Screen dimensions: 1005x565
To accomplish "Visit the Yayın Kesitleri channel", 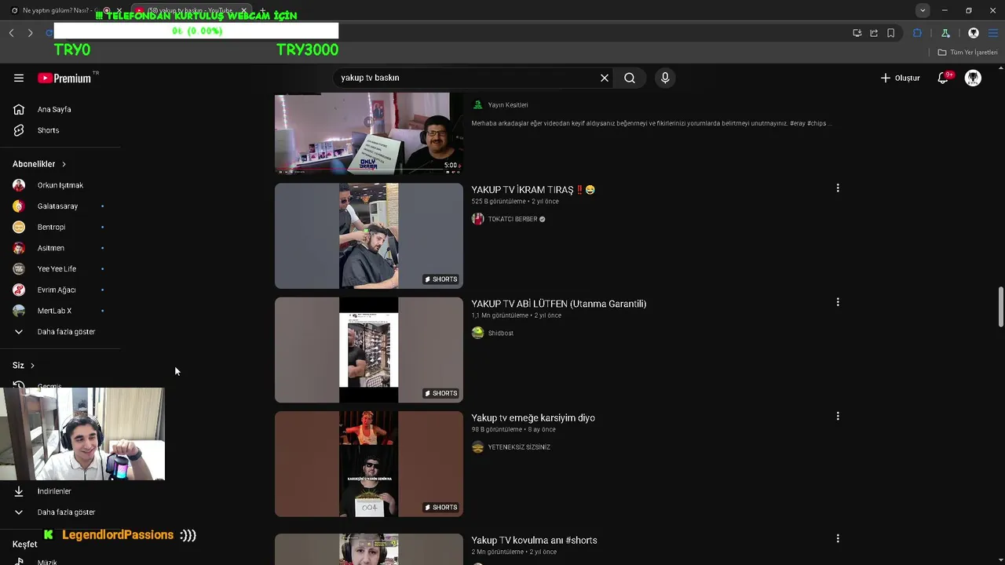I will [508, 105].
